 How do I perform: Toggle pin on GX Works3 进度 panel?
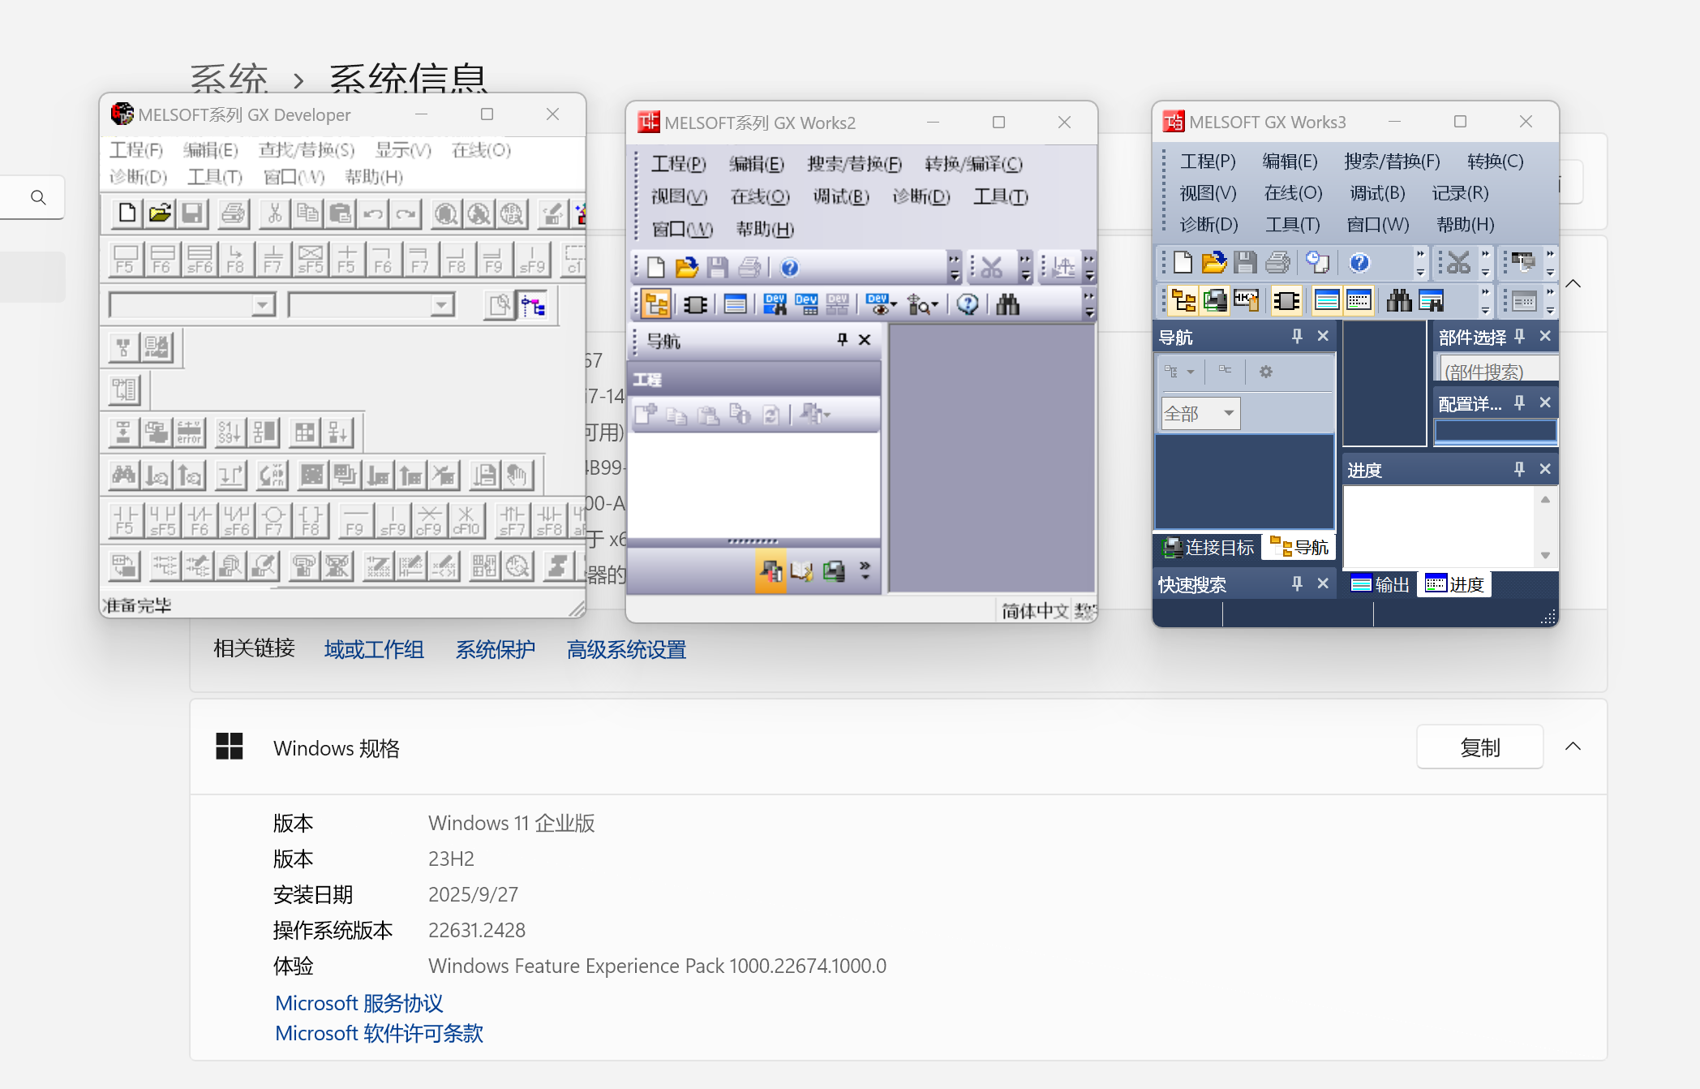pos(1519,469)
